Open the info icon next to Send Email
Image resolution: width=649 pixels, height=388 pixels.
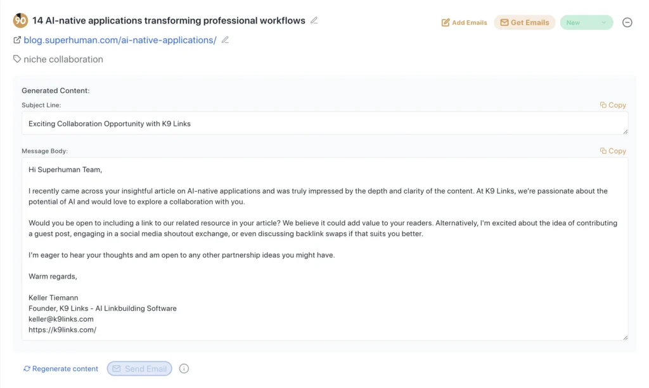184,368
